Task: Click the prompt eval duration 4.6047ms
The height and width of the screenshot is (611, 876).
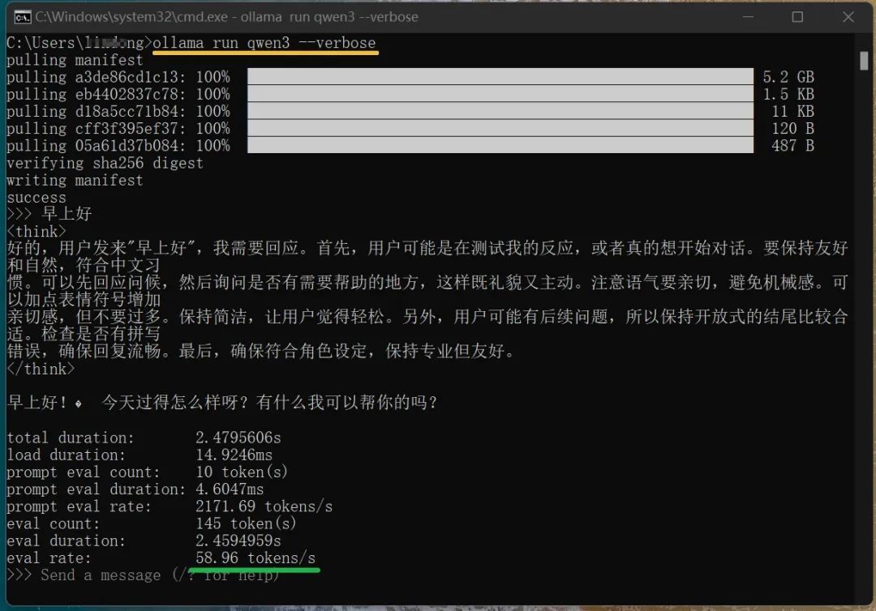Action: click(x=230, y=489)
